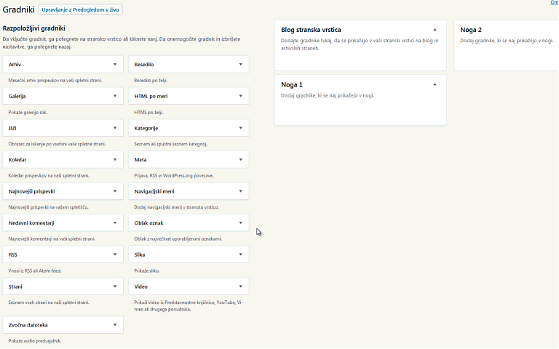Open the Kategorije widget arrow
This screenshot has width=559, height=349.
(x=240, y=128)
